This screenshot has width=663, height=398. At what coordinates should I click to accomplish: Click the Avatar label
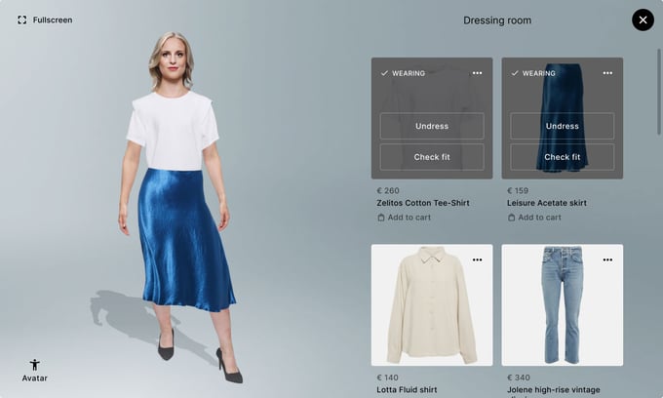tap(35, 378)
